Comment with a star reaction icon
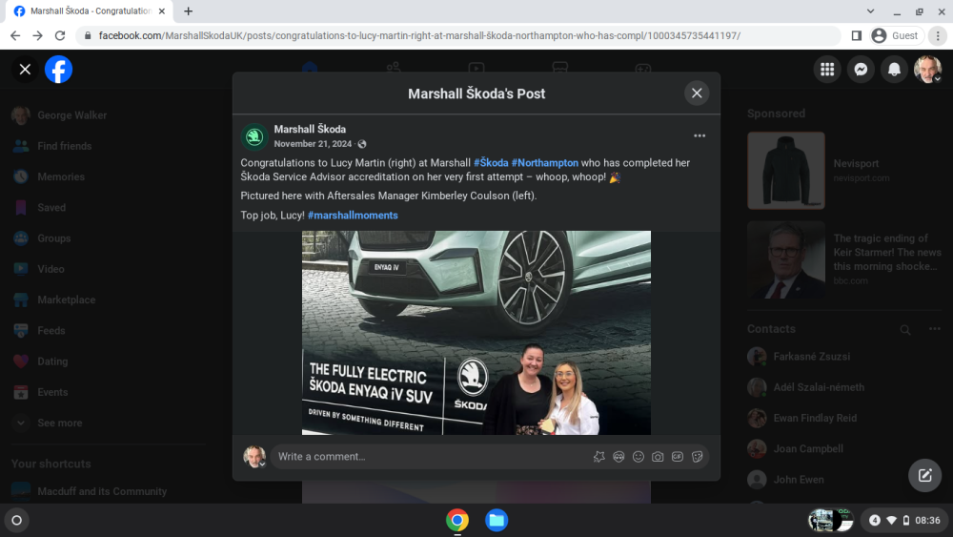The image size is (953, 537). [599, 457]
